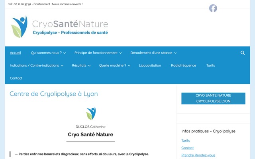
Task: Open Indications / Contre-indications menu item
Action: coord(35,66)
